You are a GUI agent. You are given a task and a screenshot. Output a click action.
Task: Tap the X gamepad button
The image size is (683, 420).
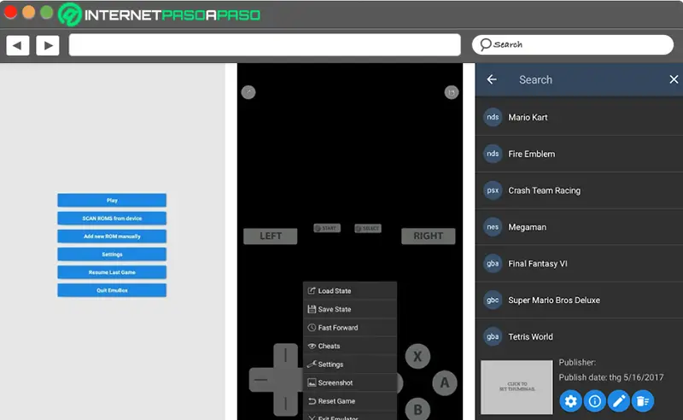417,356
